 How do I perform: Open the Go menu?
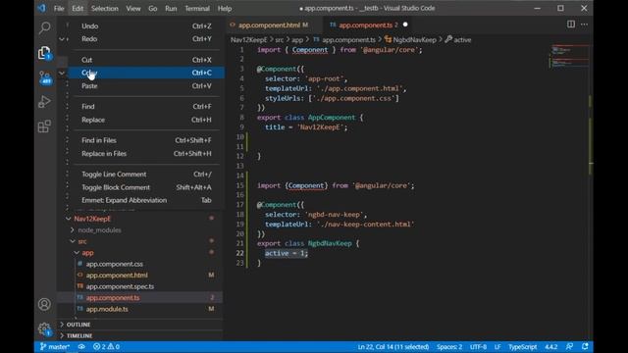pyautogui.click(x=153, y=9)
